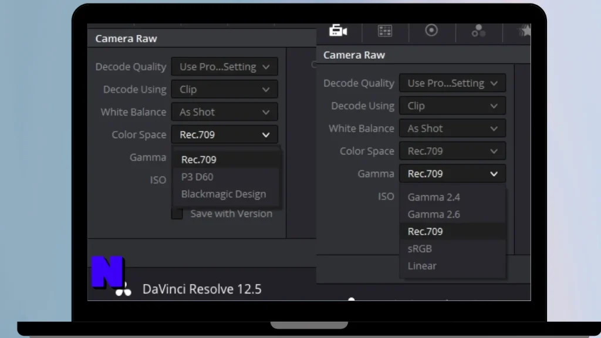
Task: Select Rec.709 in Gamma list
Action: (x=453, y=231)
